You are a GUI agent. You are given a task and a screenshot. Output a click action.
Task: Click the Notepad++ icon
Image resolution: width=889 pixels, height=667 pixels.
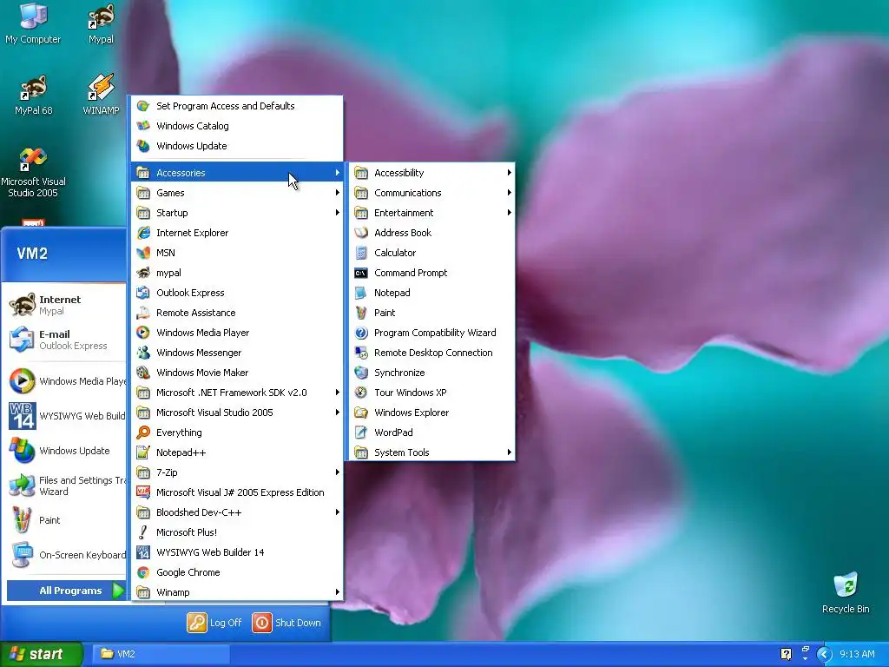point(143,452)
